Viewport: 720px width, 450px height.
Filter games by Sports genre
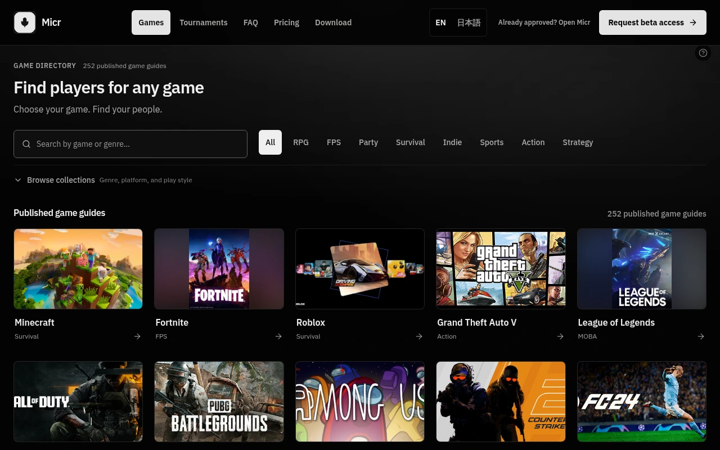click(492, 142)
